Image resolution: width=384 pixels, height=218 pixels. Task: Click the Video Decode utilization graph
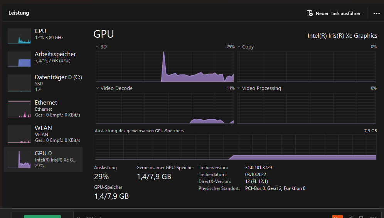(x=165, y=108)
